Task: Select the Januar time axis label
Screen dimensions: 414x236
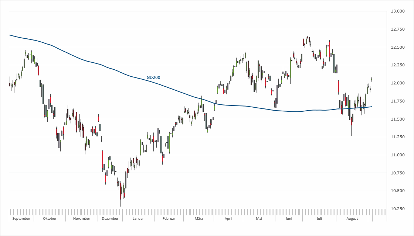Action: point(138,219)
